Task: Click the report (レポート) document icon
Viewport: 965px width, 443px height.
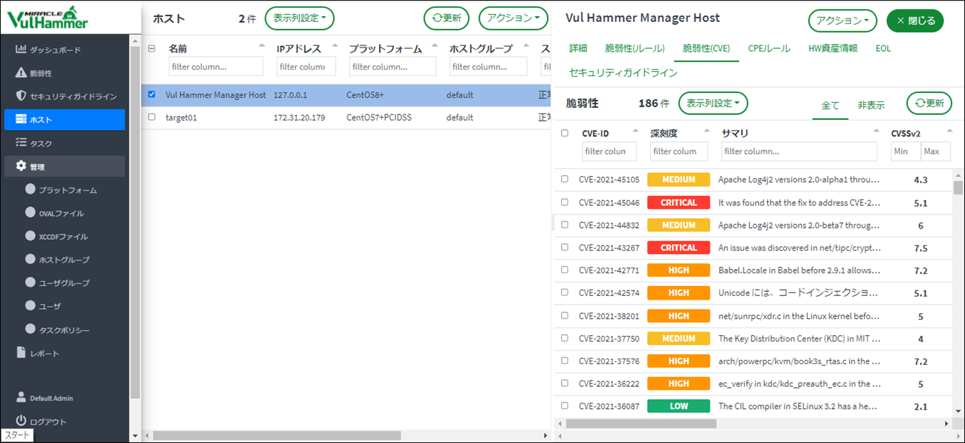Action: point(21,353)
